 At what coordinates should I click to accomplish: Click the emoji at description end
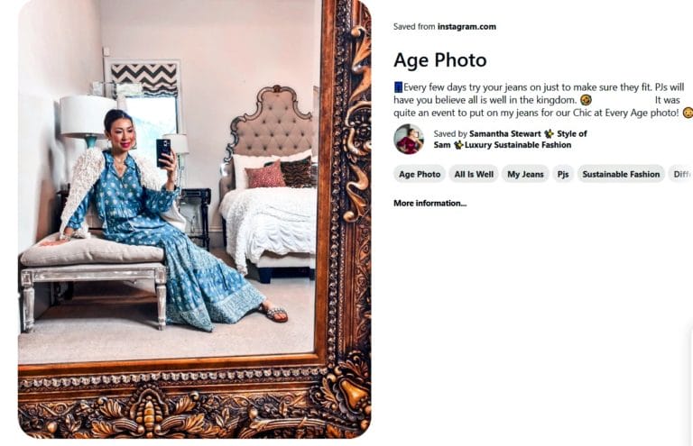point(688,113)
